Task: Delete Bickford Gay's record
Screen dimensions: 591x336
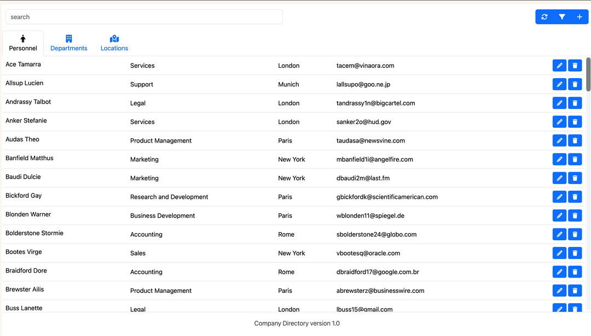Action: pyautogui.click(x=575, y=197)
